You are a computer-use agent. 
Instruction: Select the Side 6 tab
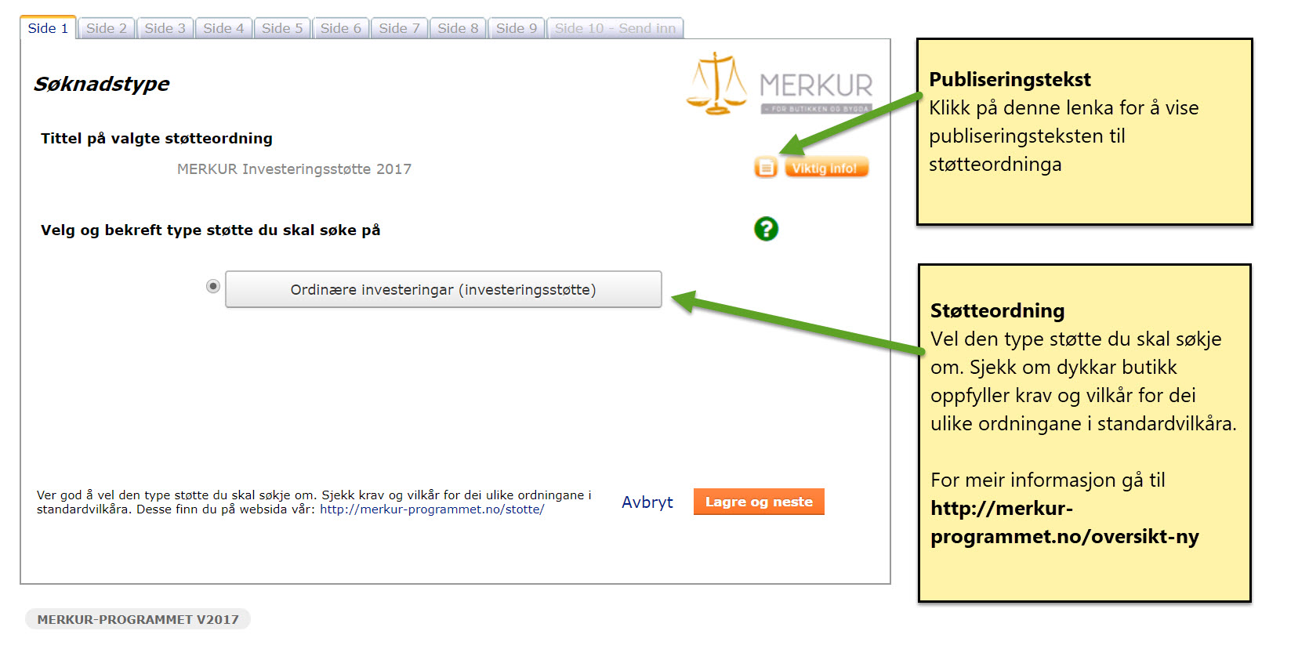[341, 28]
